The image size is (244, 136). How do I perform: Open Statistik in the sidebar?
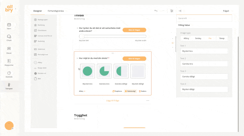point(9,75)
